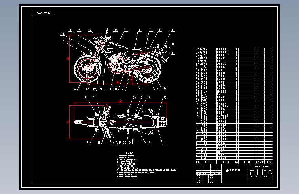Image resolution: width=299 pixels, height=194 pixels.
Task: Click callout 9 below the top view's rear
Action: pos(165,142)
